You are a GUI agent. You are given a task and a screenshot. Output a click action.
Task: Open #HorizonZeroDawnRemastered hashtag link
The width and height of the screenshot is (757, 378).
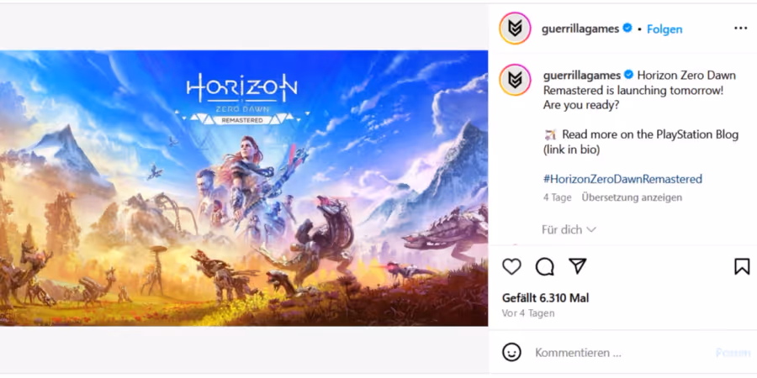tap(622, 179)
